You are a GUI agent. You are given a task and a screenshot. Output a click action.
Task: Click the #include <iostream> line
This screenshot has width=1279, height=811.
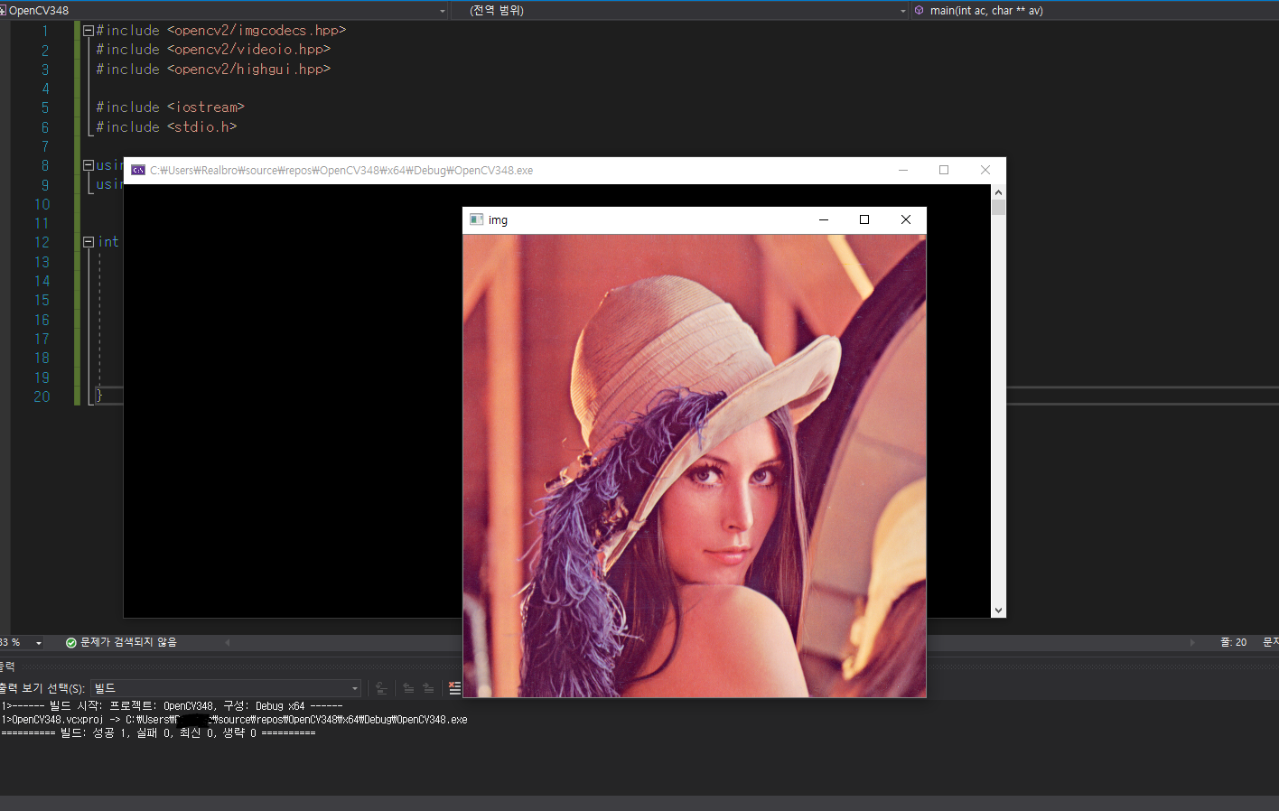tap(171, 107)
